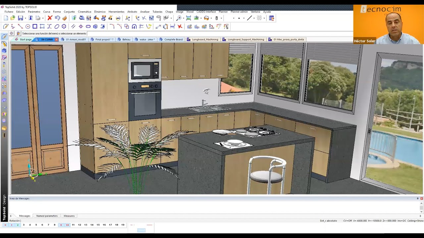This screenshot has width=424, height=238.
Task: Open the Fichero menu
Action: point(9,12)
